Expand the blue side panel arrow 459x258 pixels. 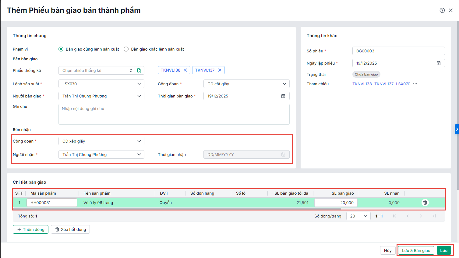point(456,129)
